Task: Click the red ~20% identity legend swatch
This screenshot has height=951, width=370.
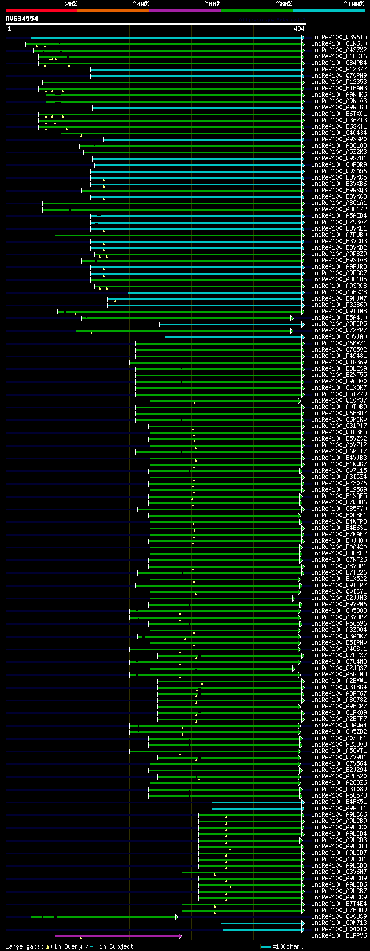Action: [x=41, y=10]
